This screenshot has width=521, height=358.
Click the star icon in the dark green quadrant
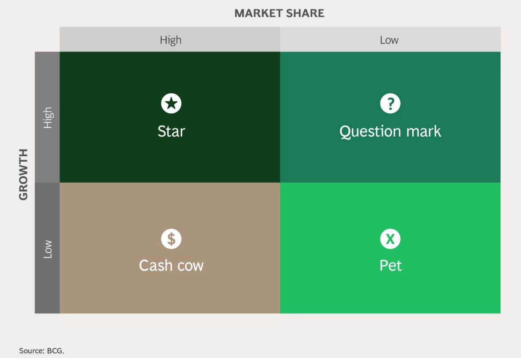(x=171, y=103)
